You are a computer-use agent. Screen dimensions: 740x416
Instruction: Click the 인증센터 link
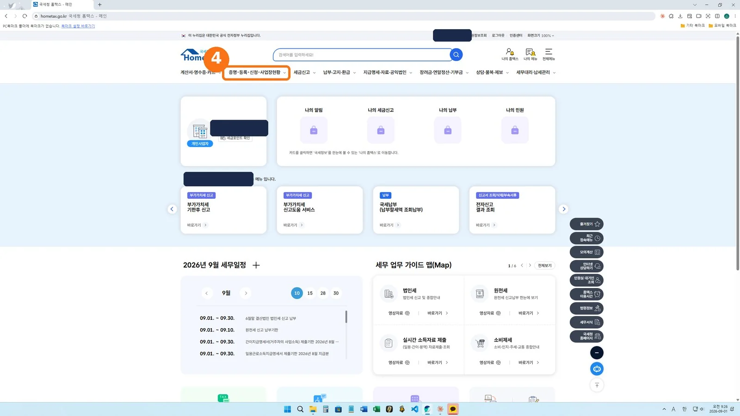pyautogui.click(x=516, y=36)
